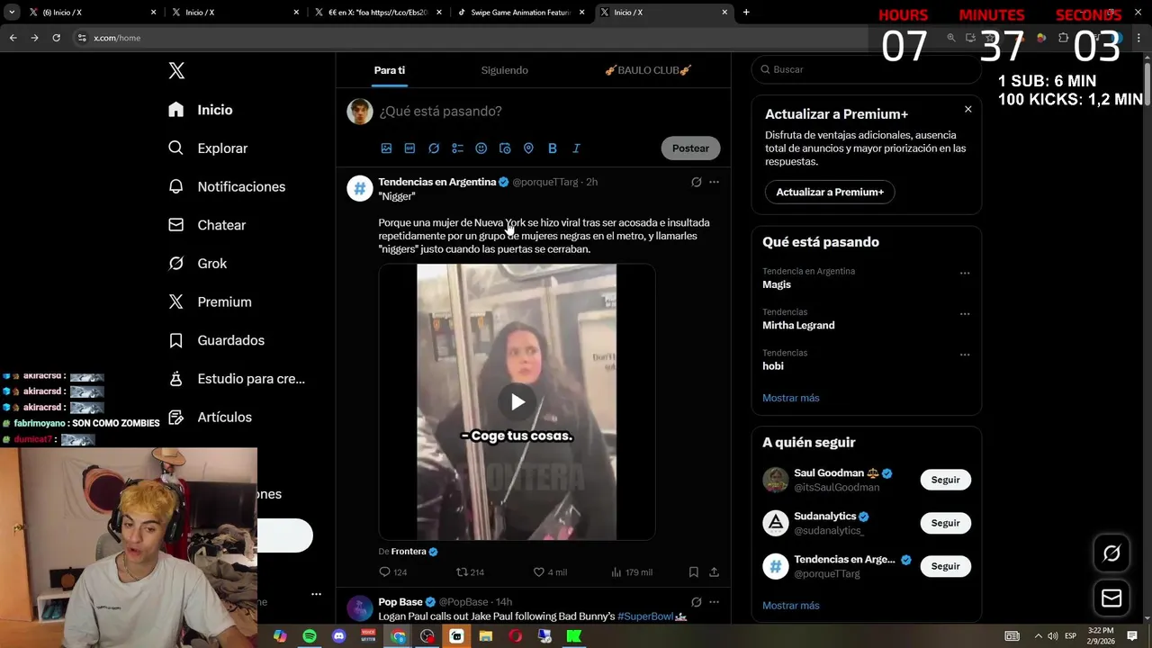The width and height of the screenshot is (1152, 648).
Task: Open the #SuperBowl hashtag link
Action: pyautogui.click(x=645, y=616)
